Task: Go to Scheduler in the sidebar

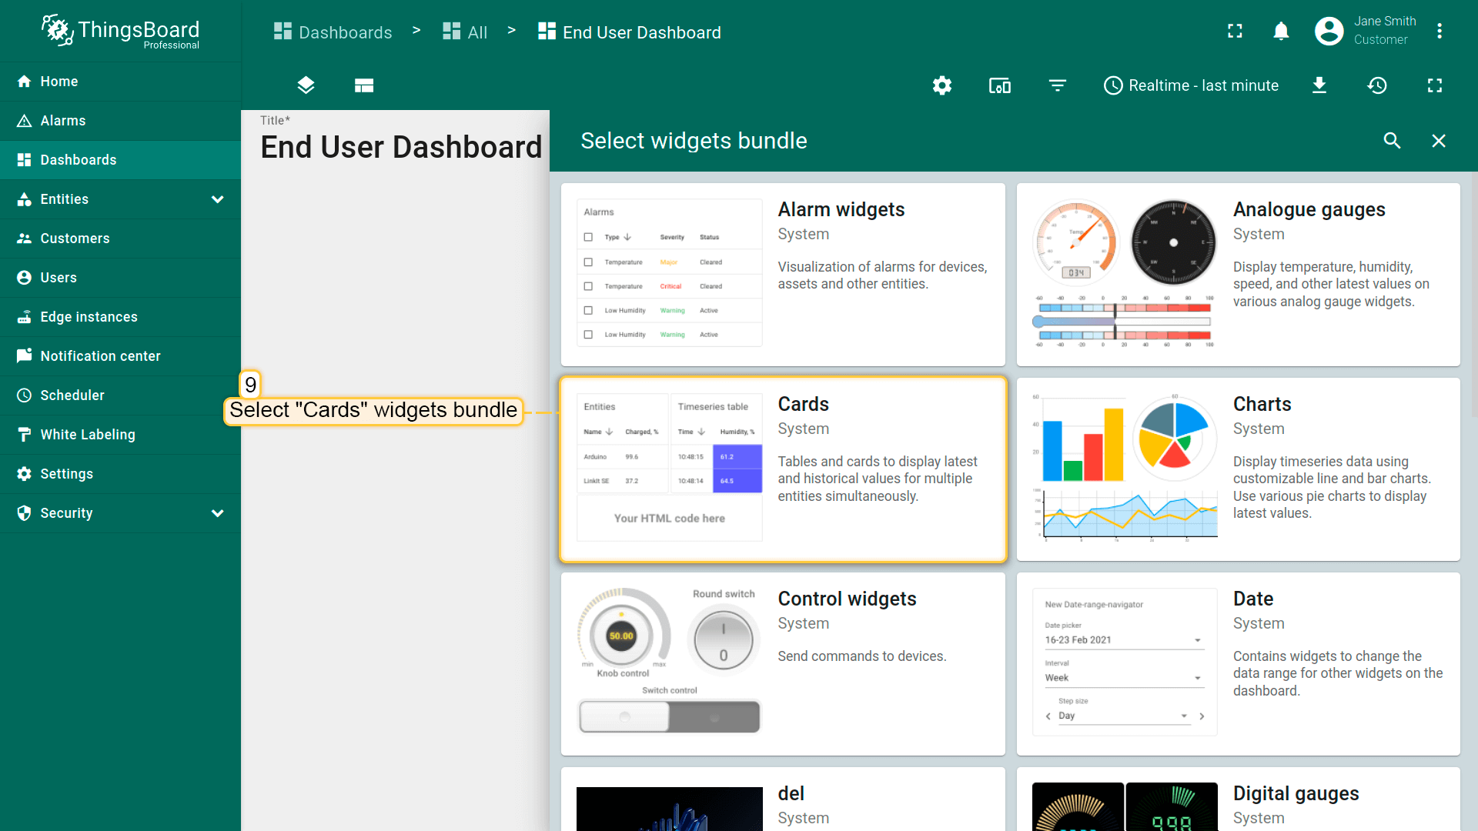Action: tap(72, 395)
